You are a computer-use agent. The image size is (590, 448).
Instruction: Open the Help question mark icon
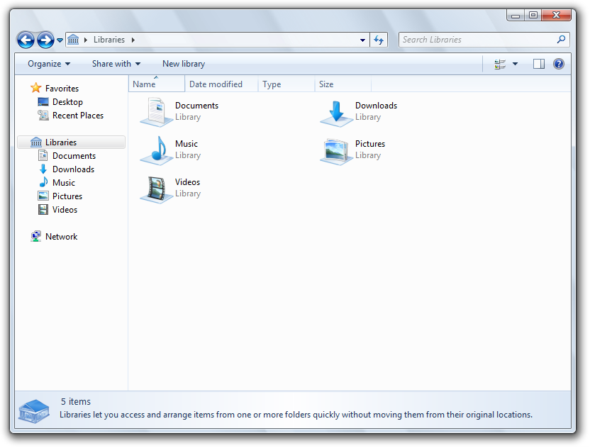coord(559,64)
